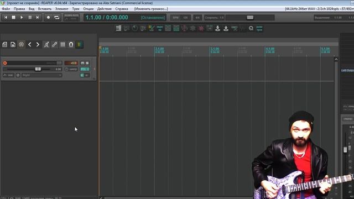Open project settings icon in toolbar
Viewport: 354px width, 199px height.
(x=21, y=45)
